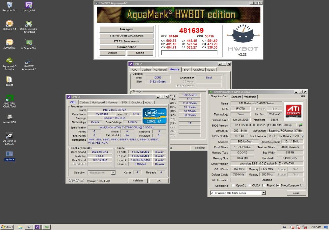Screen dimensions: 329x230
Task: Click the BIOS save chip icon in GPU-Z
Action: 300,125
